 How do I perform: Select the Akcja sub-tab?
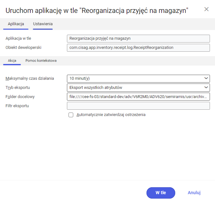click(x=12, y=61)
